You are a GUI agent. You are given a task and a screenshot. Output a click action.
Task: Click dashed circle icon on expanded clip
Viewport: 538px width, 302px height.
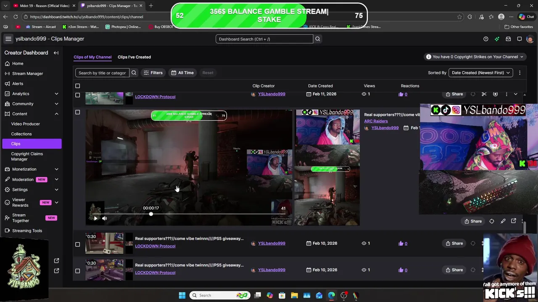pyautogui.click(x=492, y=221)
